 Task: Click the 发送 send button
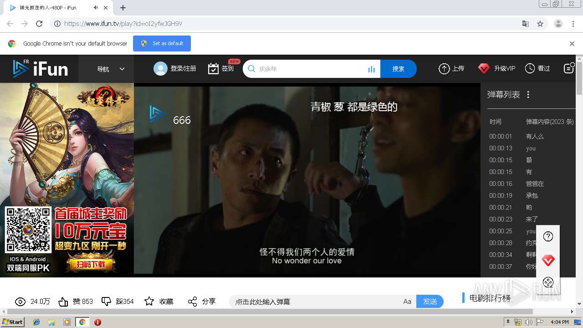430,302
